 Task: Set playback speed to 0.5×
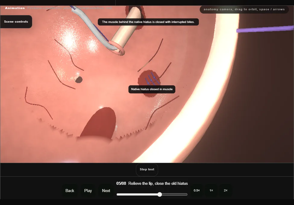(197, 190)
